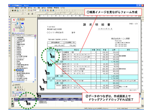The image size is (144, 110).
Task: Click the ホームディレクトリ button
Action: [18, 33]
